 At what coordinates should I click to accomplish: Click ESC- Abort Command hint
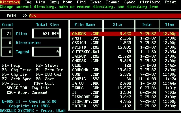point(27,92)
